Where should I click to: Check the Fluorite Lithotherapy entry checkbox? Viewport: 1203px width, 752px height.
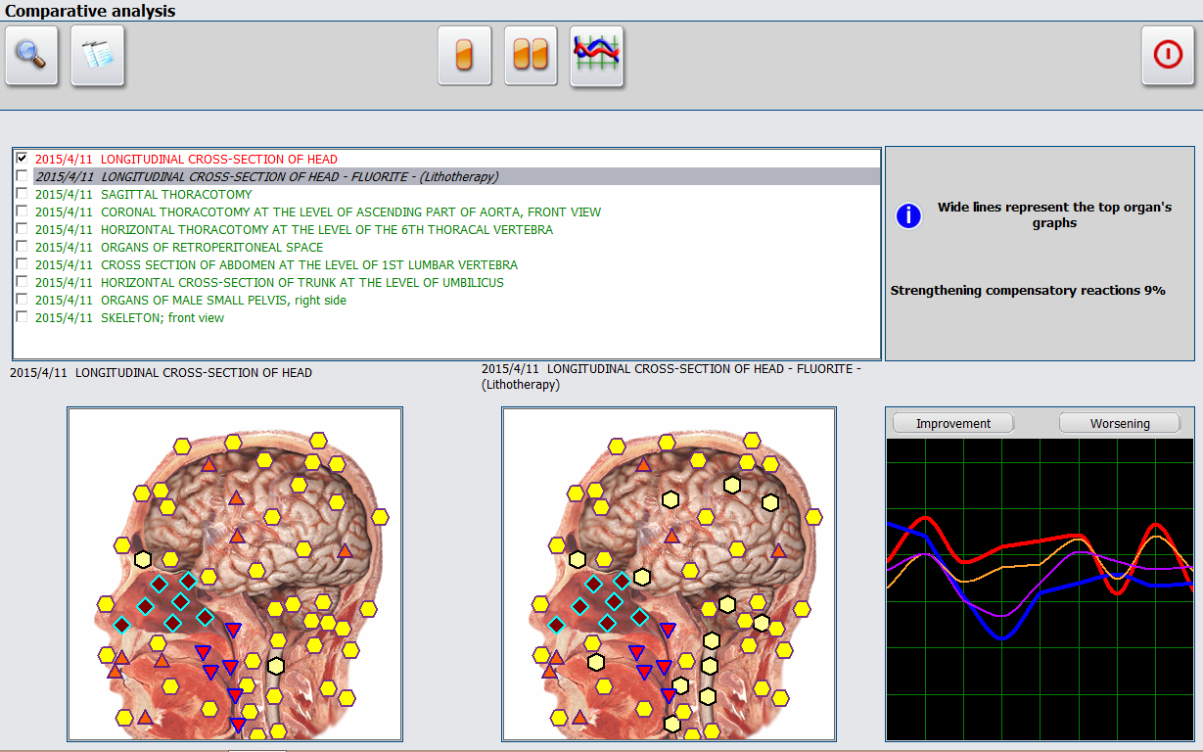click(23, 176)
